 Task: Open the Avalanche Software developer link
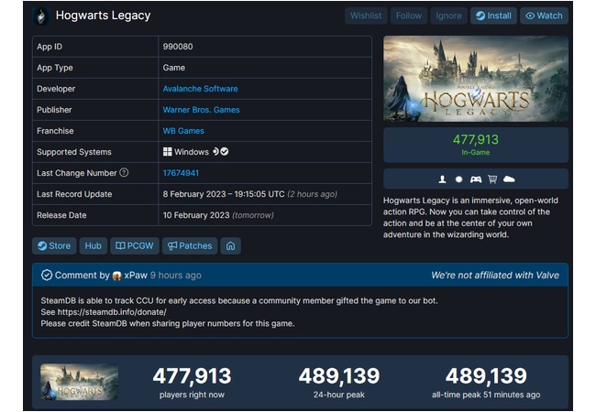point(200,89)
